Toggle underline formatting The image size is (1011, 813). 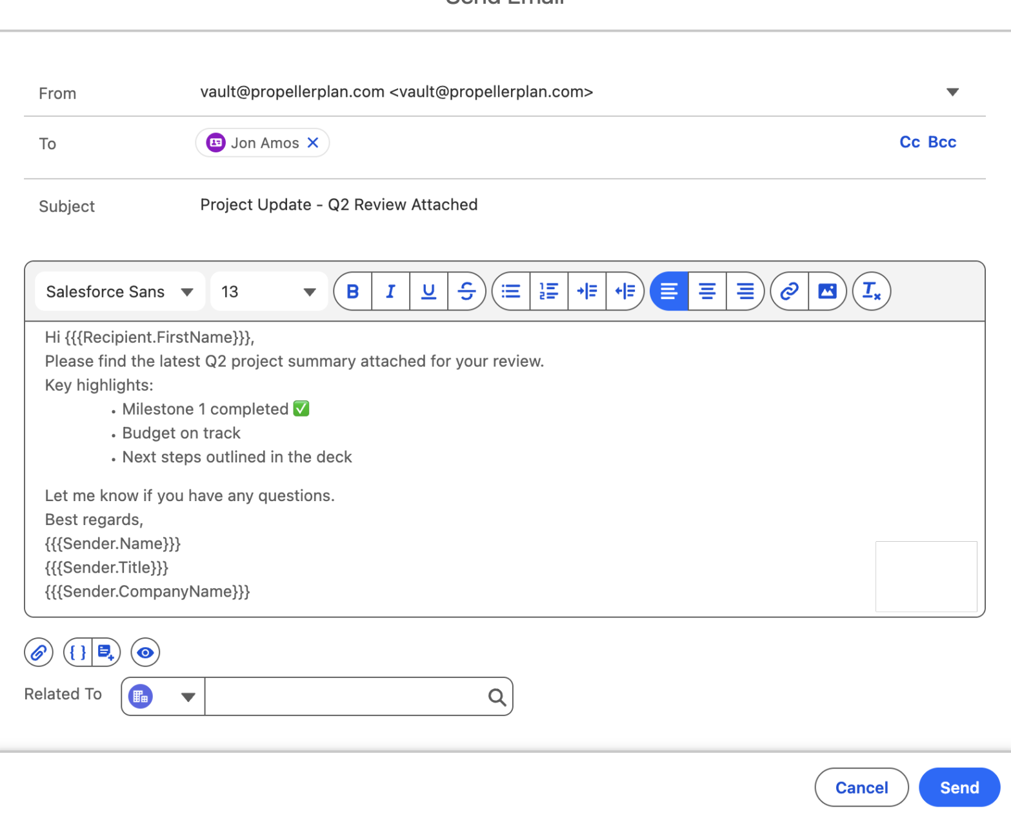pyautogui.click(x=428, y=291)
